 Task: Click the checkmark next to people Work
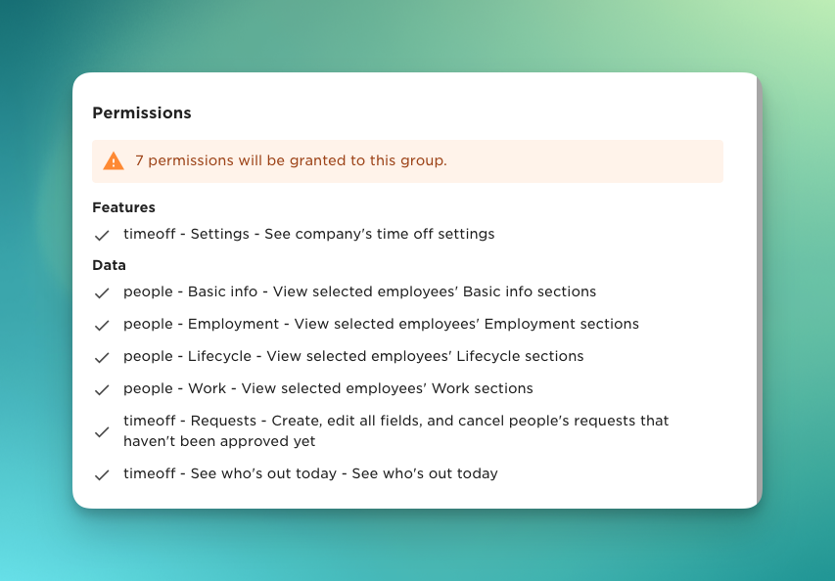pyautogui.click(x=101, y=390)
